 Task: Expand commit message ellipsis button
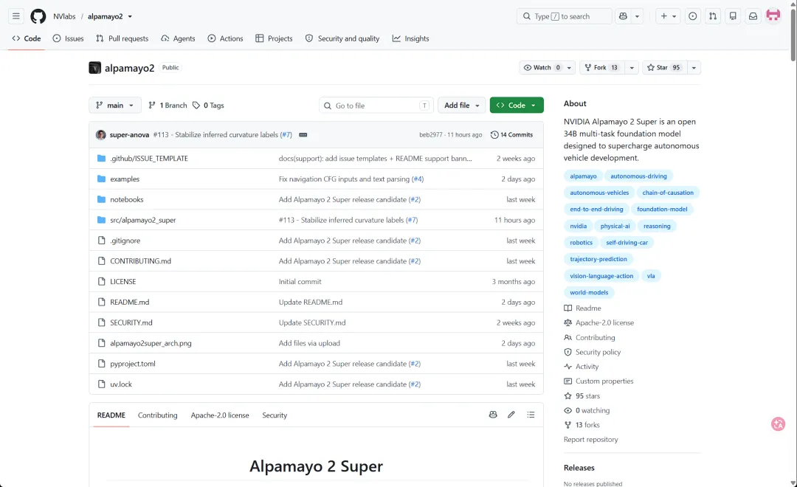click(x=303, y=135)
